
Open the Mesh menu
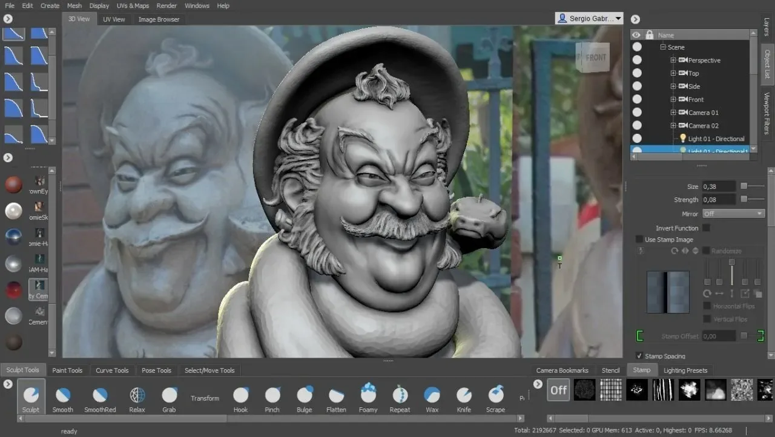(x=74, y=5)
